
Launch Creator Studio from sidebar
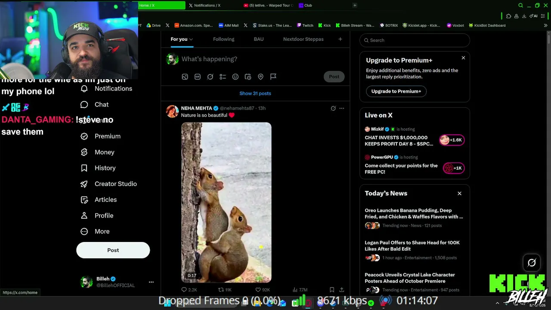coord(109,184)
